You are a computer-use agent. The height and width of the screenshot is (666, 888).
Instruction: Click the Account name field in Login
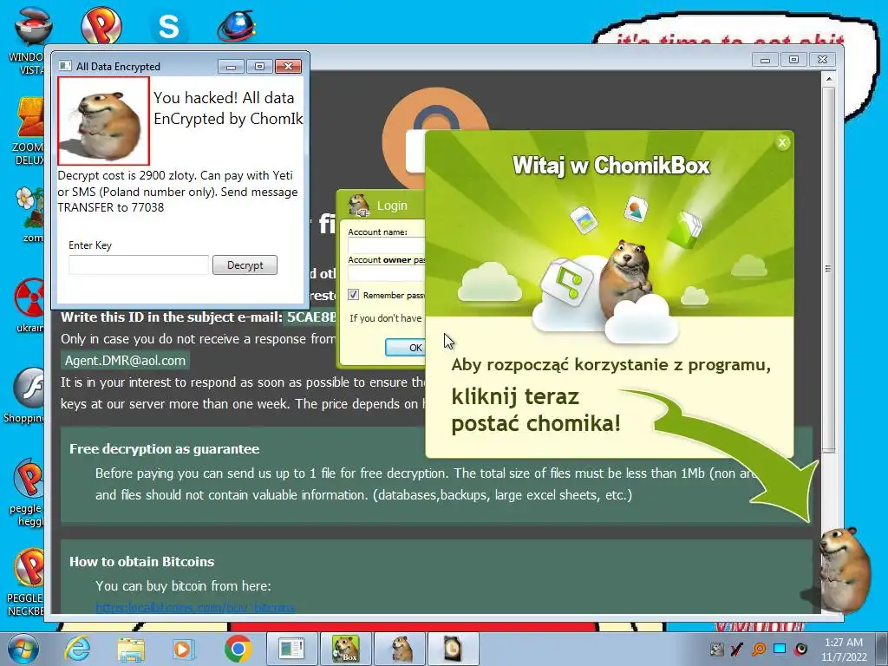(x=386, y=245)
